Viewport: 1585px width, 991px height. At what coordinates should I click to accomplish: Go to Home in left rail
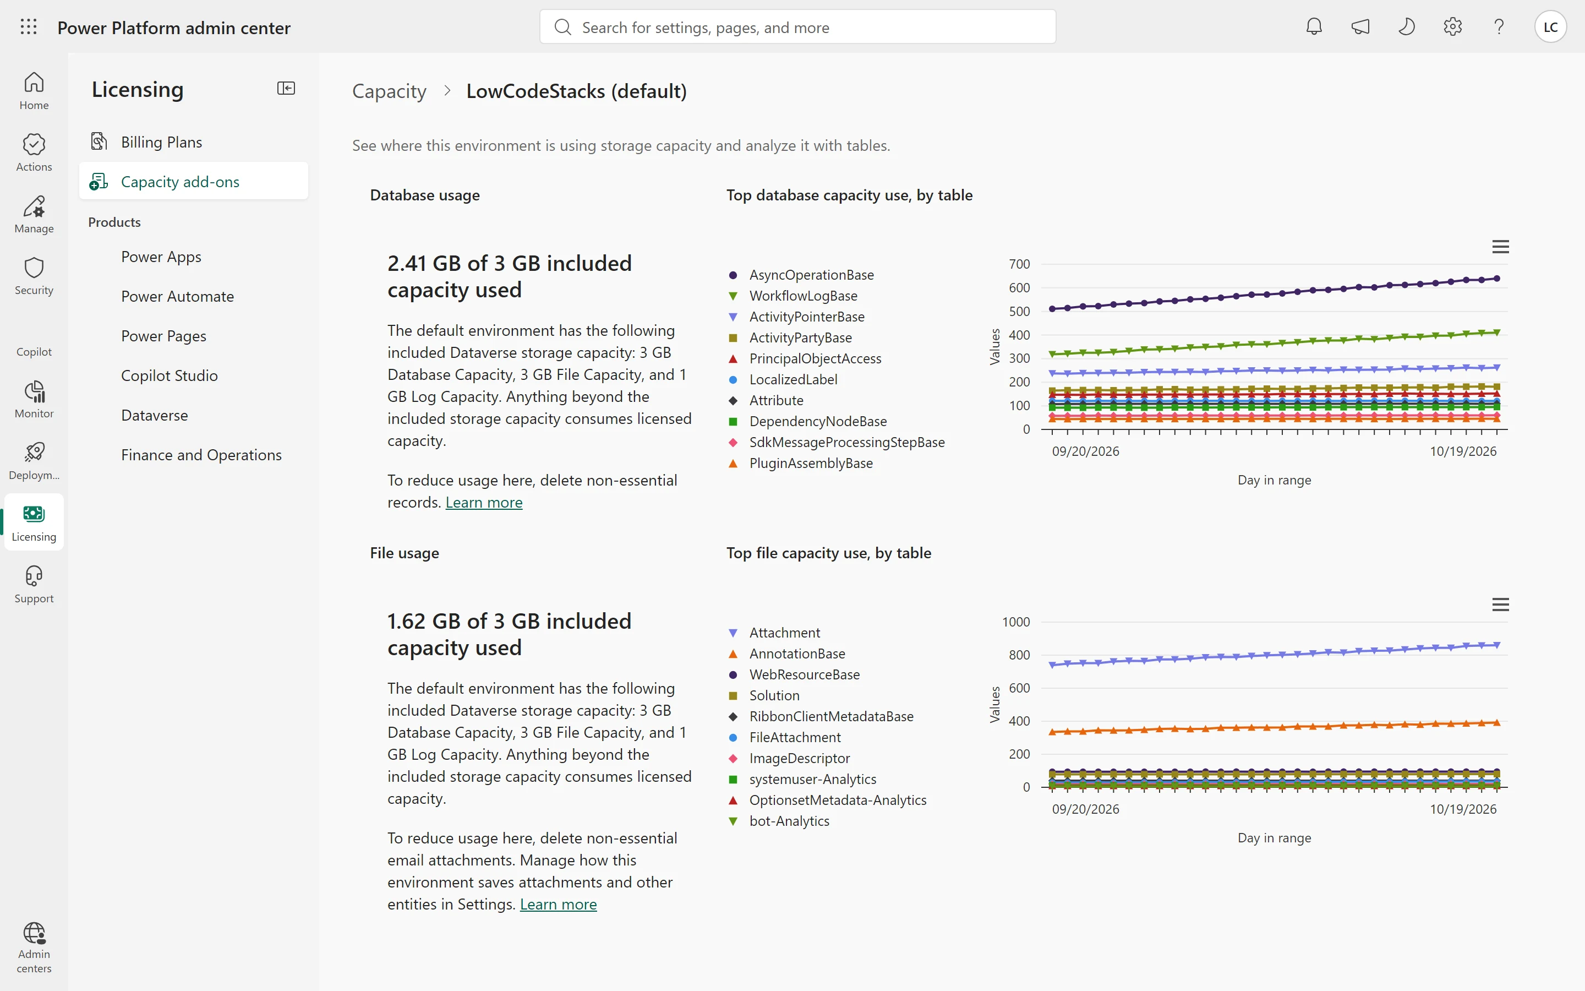click(x=34, y=91)
